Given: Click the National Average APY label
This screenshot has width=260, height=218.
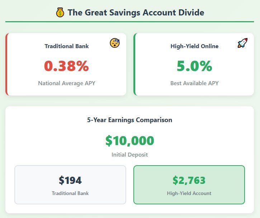Looking at the screenshot, I should 67,83.
